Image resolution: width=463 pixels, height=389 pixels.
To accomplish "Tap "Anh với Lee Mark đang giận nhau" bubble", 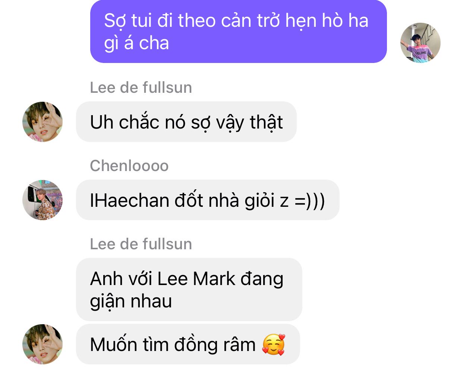I will tap(189, 290).
